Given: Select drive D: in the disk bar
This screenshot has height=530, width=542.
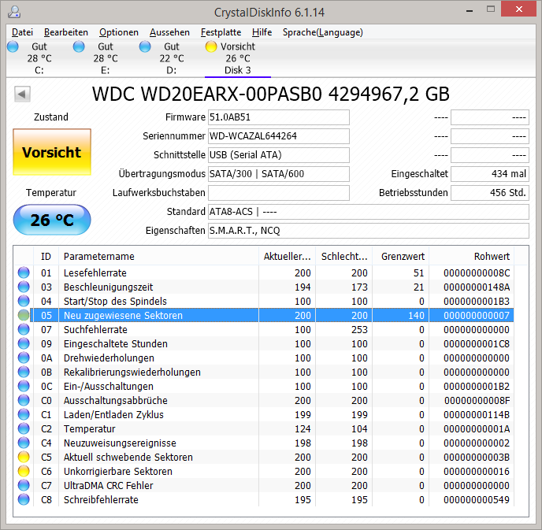Looking at the screenshot, I should point(172,58).
